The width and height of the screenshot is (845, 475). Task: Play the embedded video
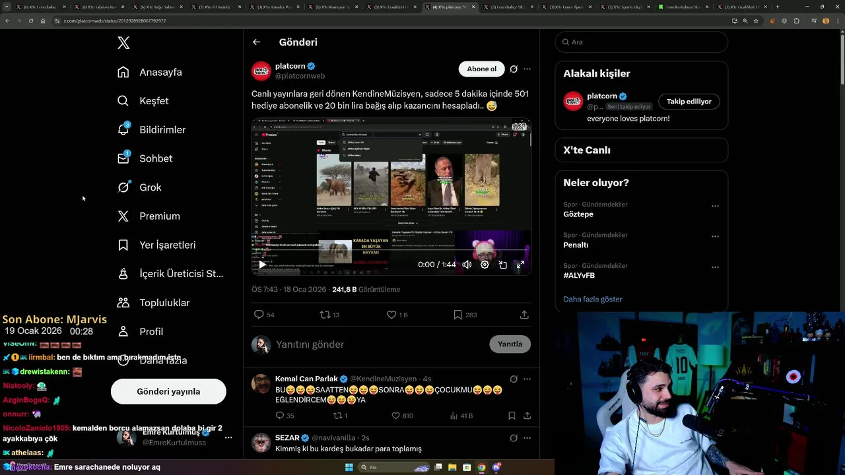point(262,265)
